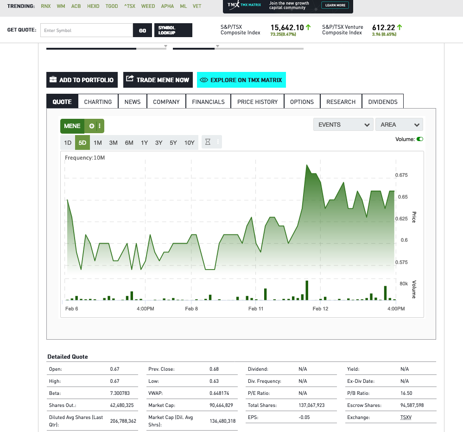Expand the Area chart type dropdown
The image size is (463, 432).
click(399, 124)
